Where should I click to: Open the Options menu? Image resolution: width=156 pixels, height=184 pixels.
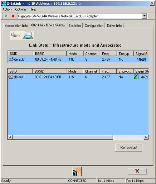(x=21, y=9)
